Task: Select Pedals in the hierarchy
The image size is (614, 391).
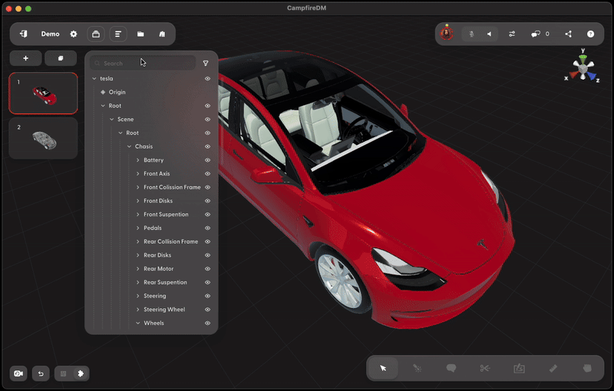Action: coord(153,228)
